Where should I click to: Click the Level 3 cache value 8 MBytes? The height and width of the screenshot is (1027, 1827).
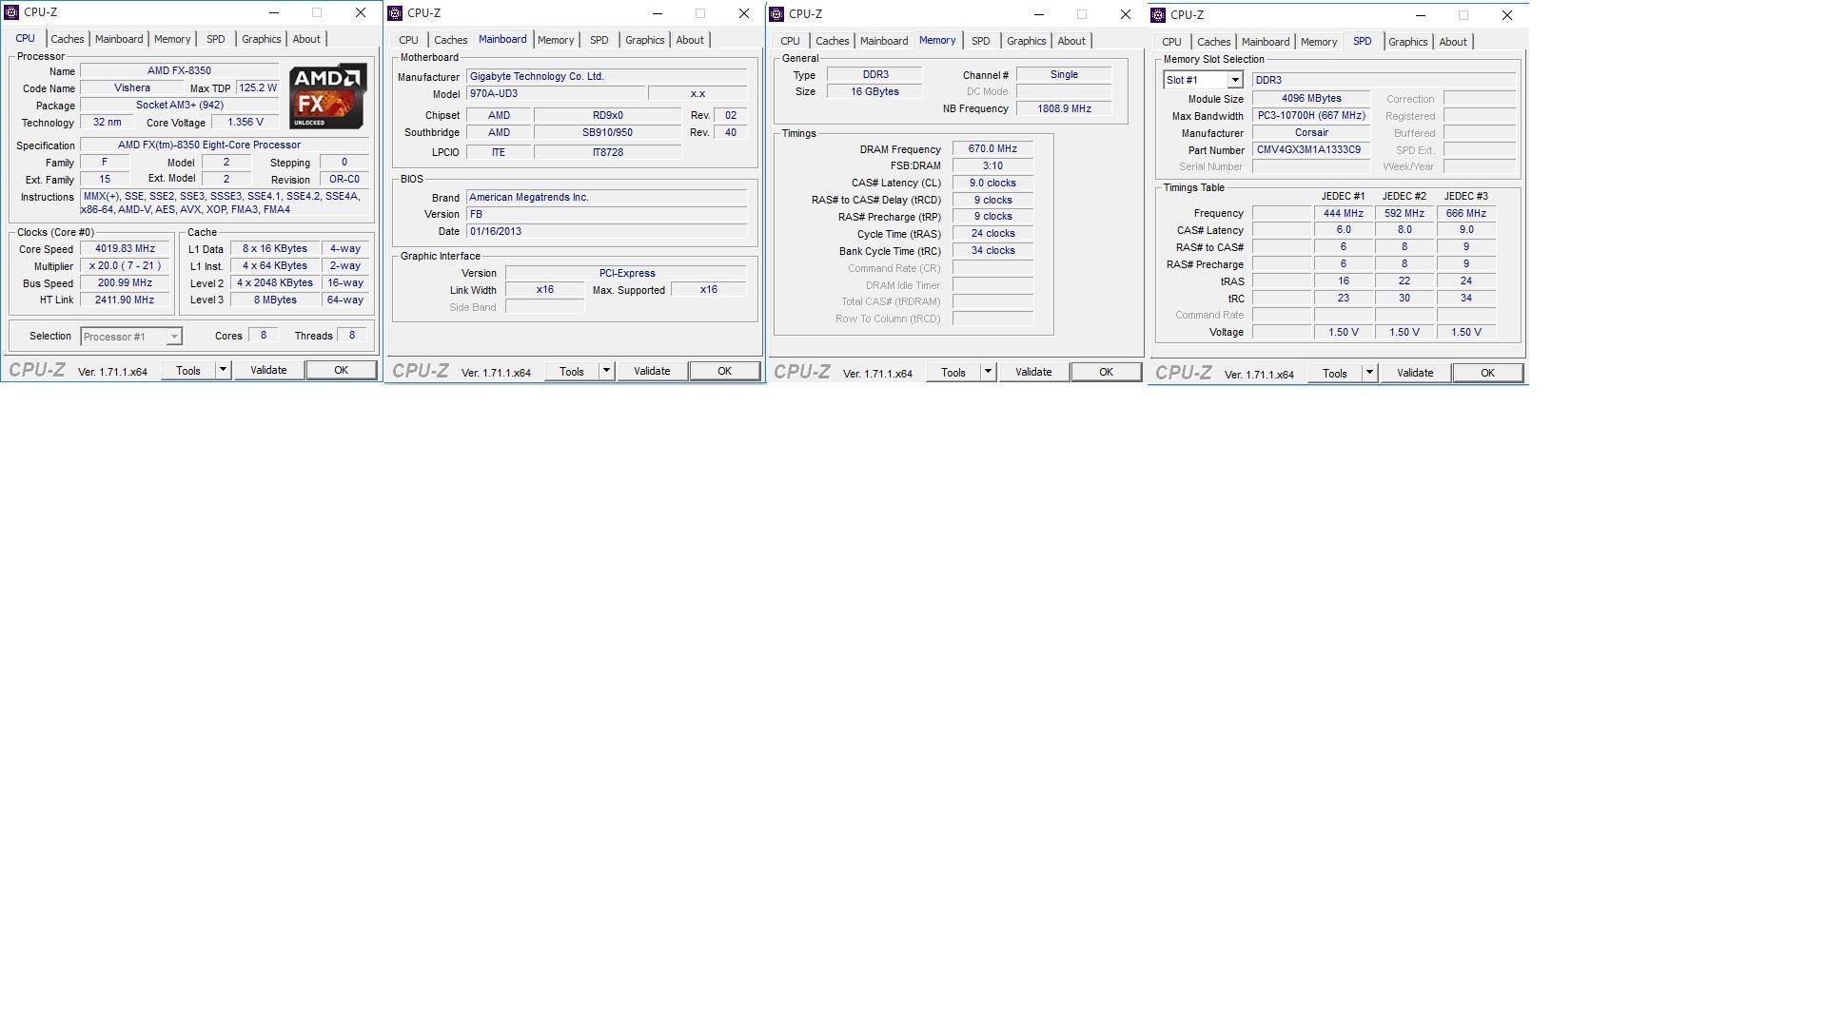275,300
